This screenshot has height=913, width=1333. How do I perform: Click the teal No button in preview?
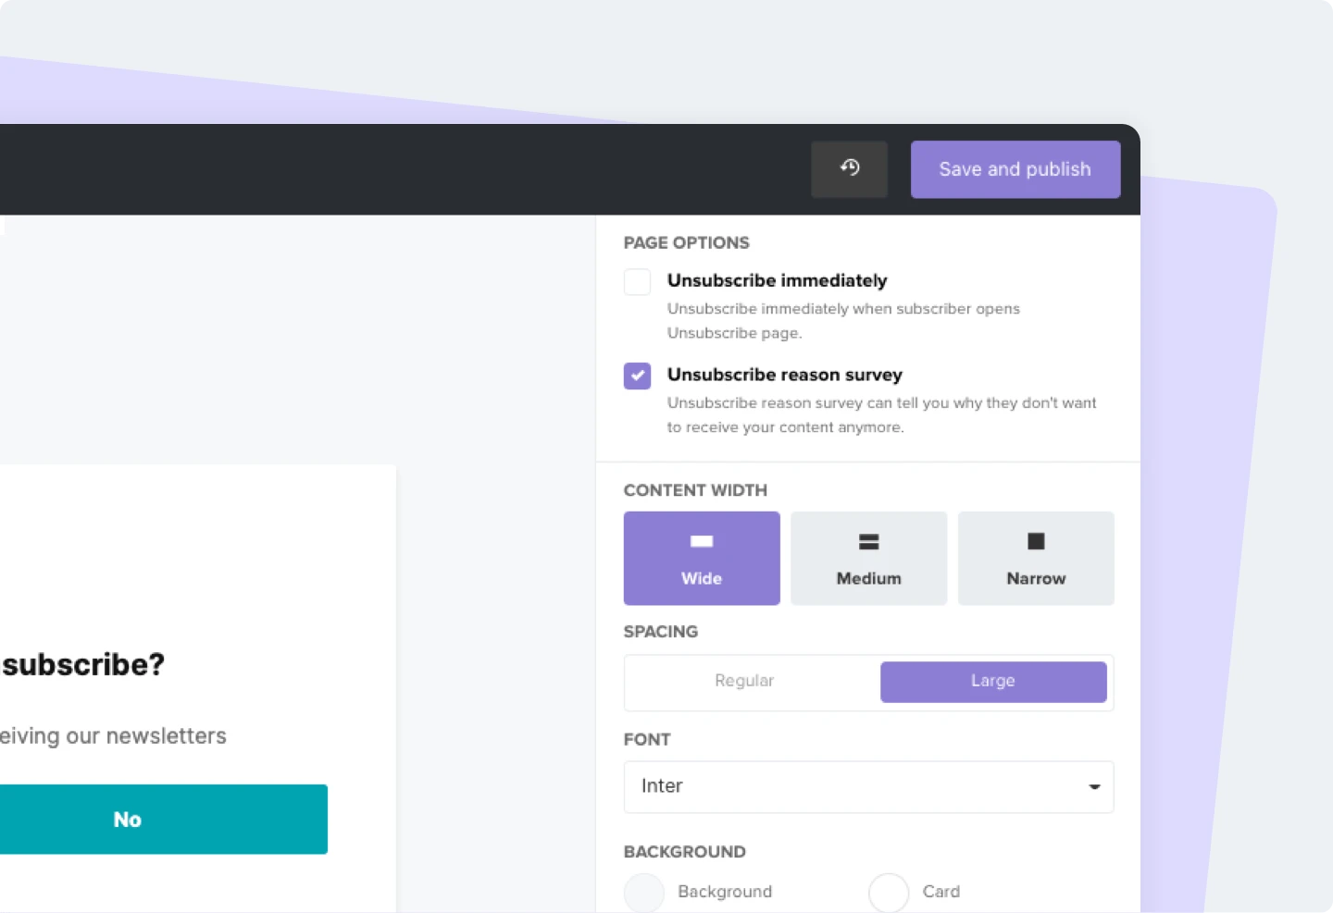(164, 820)
